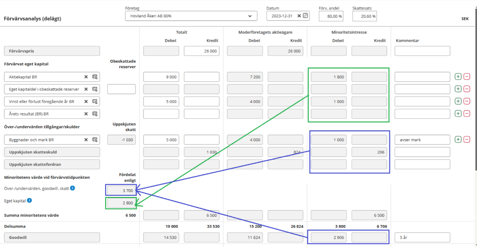
Task: Edit the Skattesats percentage field
Action: (364, 16)
